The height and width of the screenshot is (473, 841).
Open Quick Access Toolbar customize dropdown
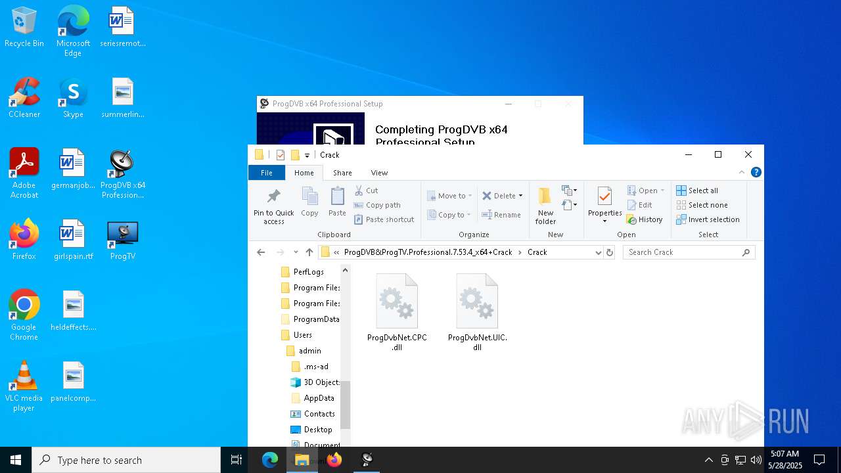(307, 155)
